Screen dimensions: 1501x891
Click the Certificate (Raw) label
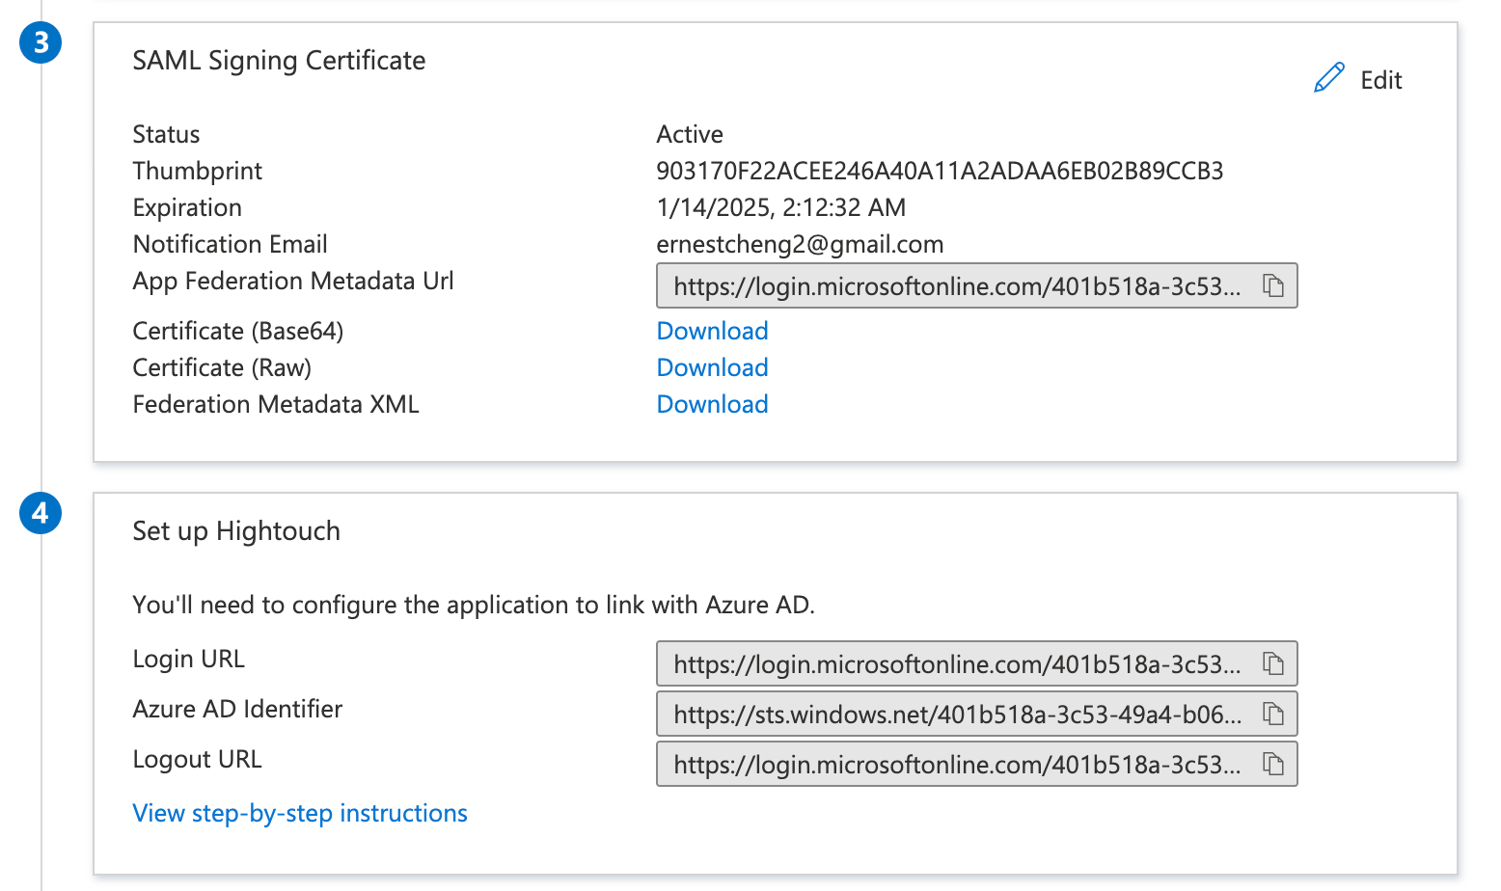pos(222,367)
